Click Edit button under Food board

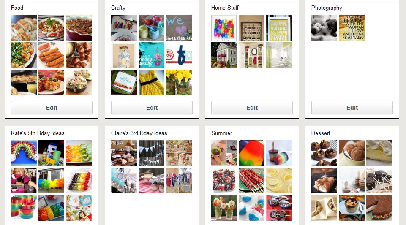coord(52,108)
